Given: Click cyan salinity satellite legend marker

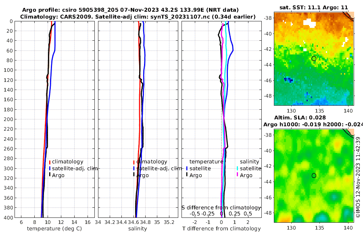Looking at the screenshot, I should (237, 168).
